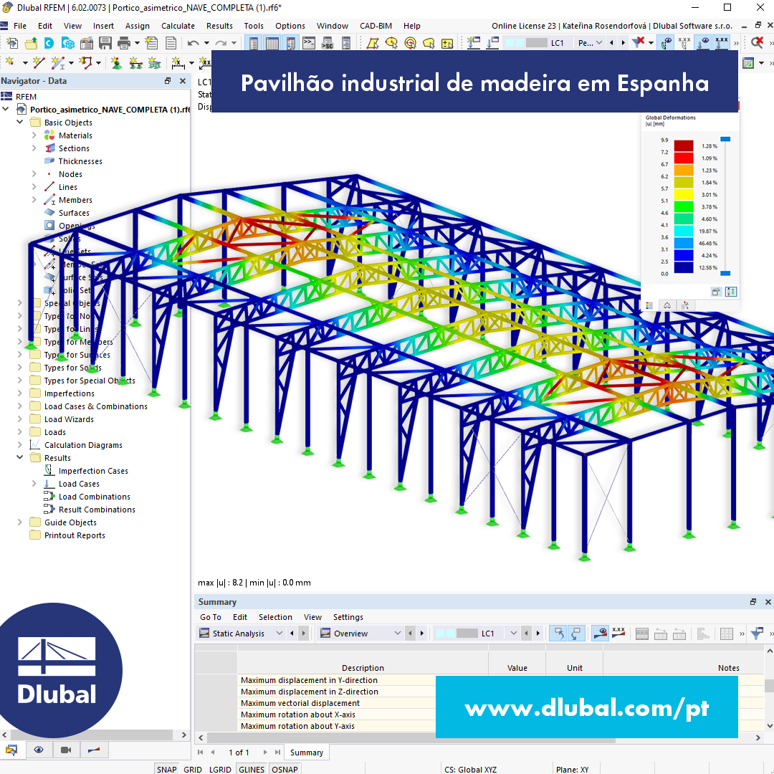Click the New Surface Support icon
Viewport: 774px width, 774px height.
pyautogui.click(x=155, y=62)
